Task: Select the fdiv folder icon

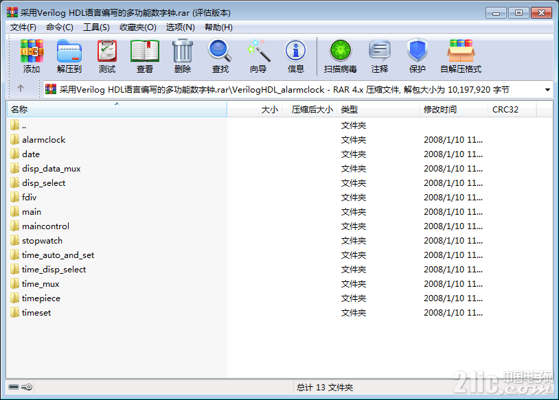Action: (14, 197)
